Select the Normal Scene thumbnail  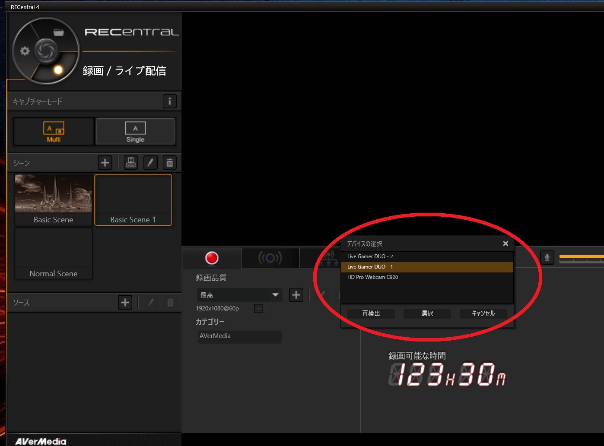(x=54, y=253)
